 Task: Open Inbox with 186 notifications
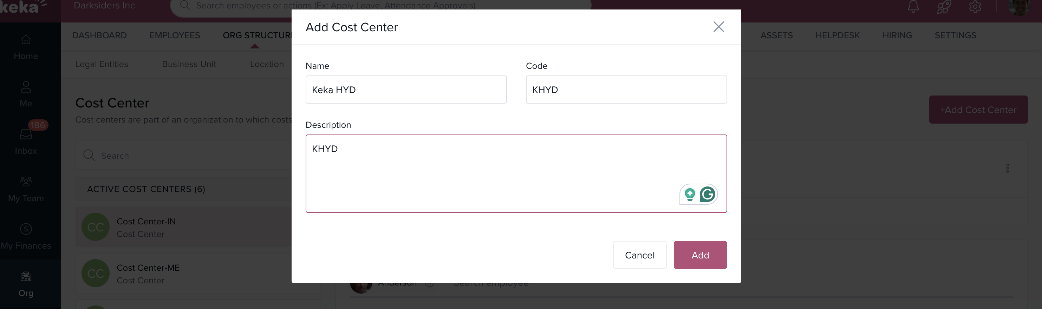point(26,134)
